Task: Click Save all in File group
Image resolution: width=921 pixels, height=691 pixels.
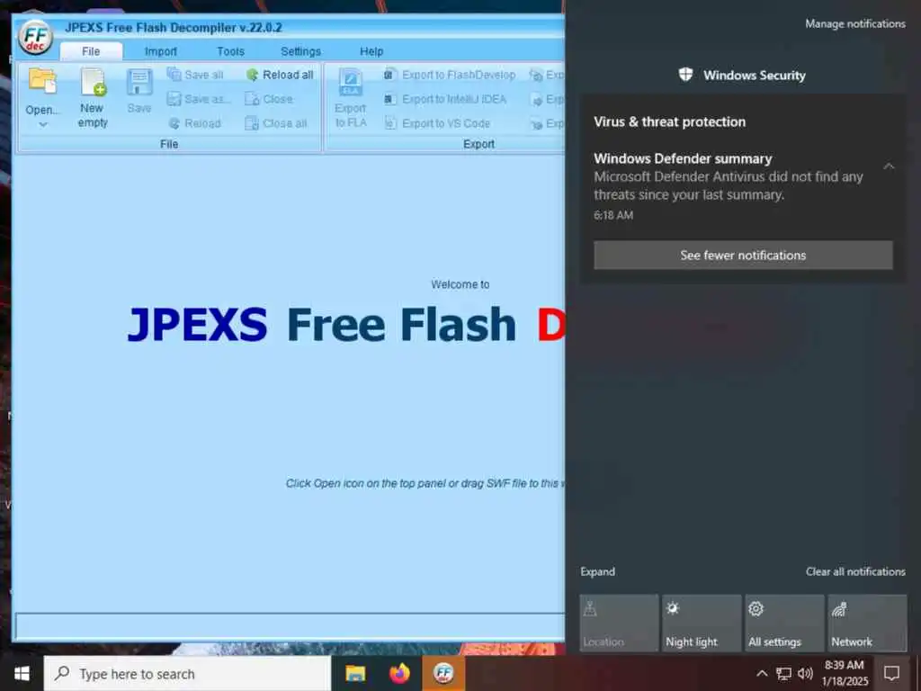Action: (x=195, y=75)
